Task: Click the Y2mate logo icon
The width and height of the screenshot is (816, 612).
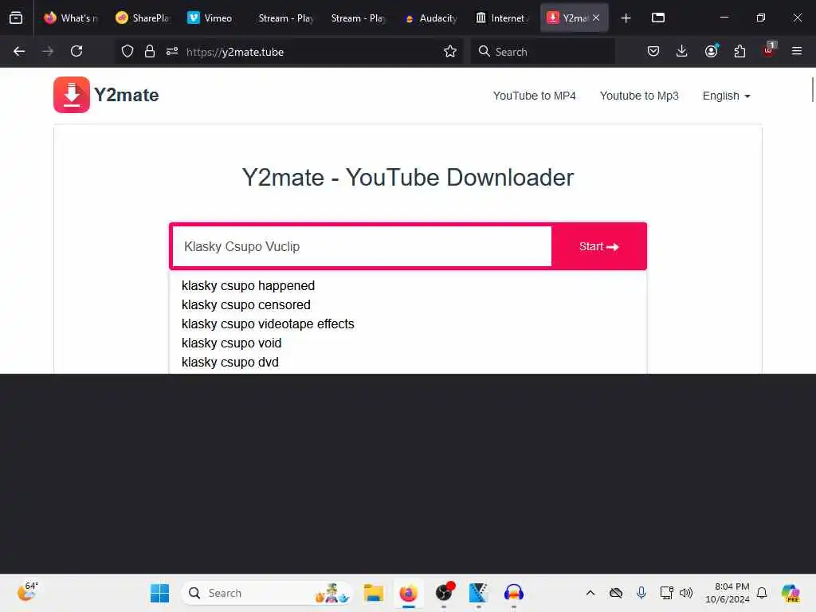Action: coord(72,96)
